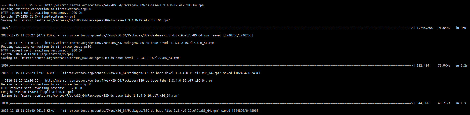Select the "Length: 1746256 (1.7M)" line
This screenshot has height=115, width=470.
pyautogui.click(x=38, y=17)
